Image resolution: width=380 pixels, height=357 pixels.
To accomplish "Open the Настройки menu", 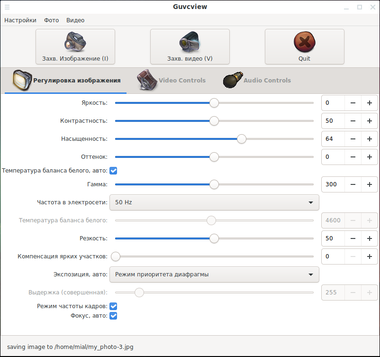I will 20,20.
